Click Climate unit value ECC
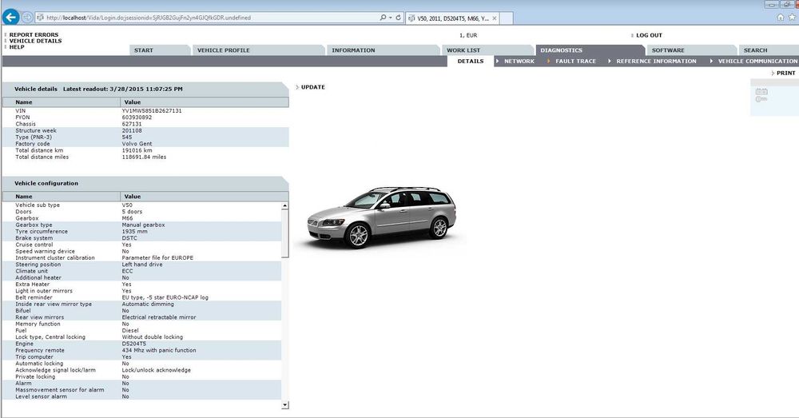The image size is (799, 418). (127, 271)
